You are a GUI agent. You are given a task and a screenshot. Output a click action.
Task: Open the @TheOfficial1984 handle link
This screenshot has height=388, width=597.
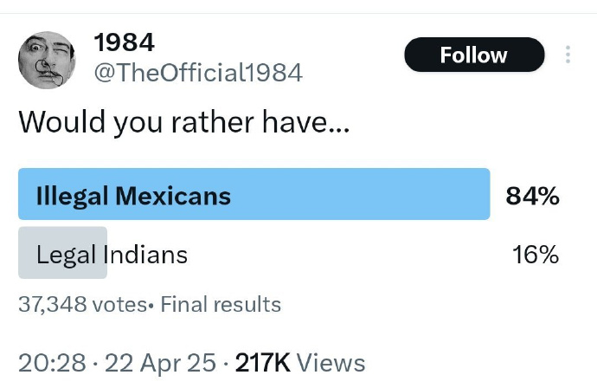[198, 73]
